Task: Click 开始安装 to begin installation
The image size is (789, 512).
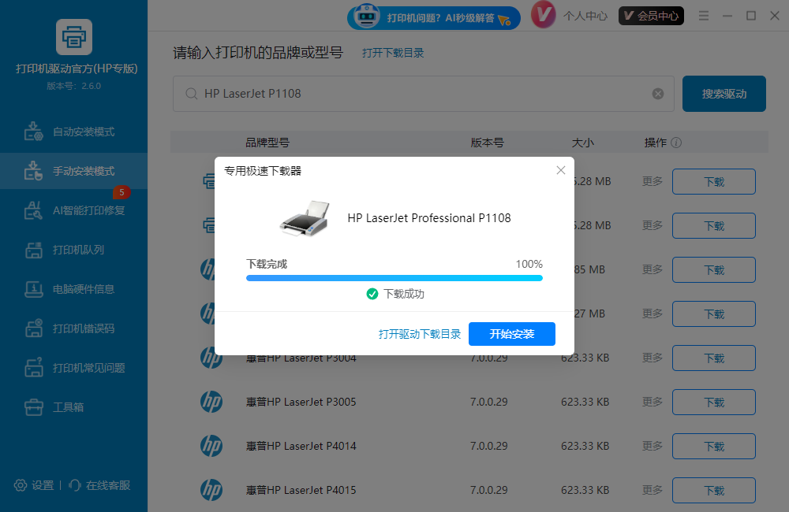Action: click(x=511, y=334)
